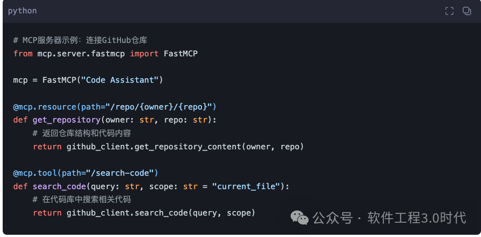
Task: Click the WeChat logo in the watermark
Action: click(x=299, y=218)
